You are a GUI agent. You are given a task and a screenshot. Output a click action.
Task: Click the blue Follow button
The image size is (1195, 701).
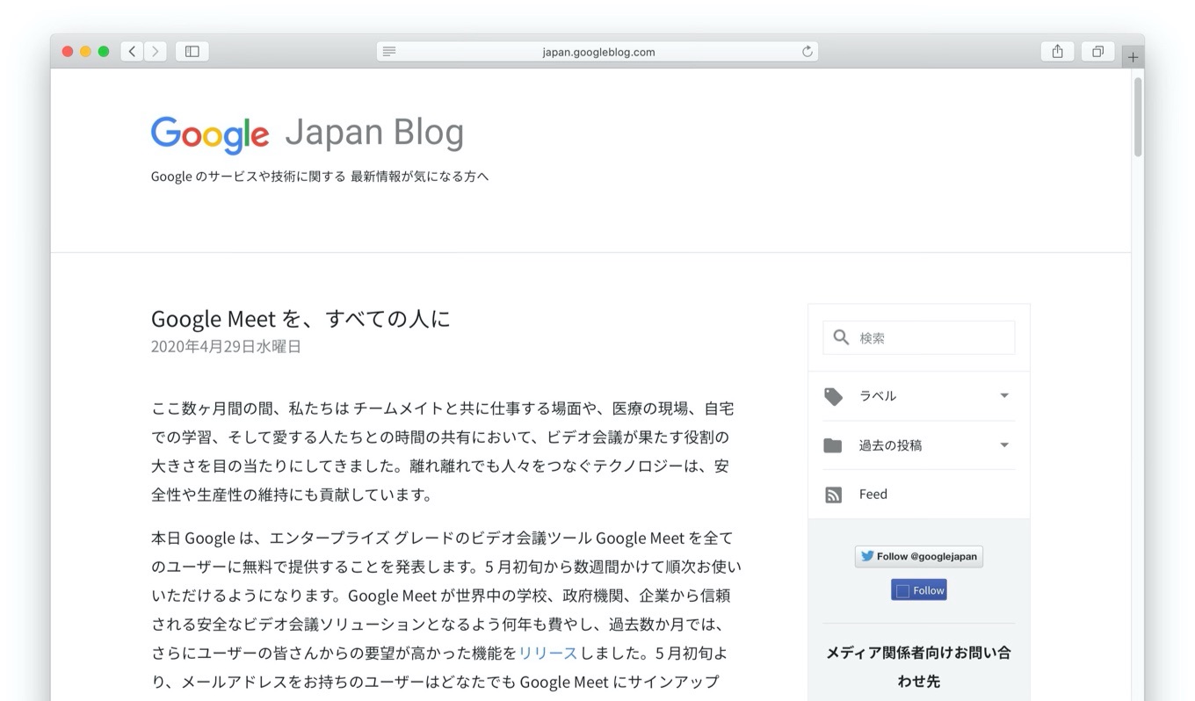pos(918,590)
